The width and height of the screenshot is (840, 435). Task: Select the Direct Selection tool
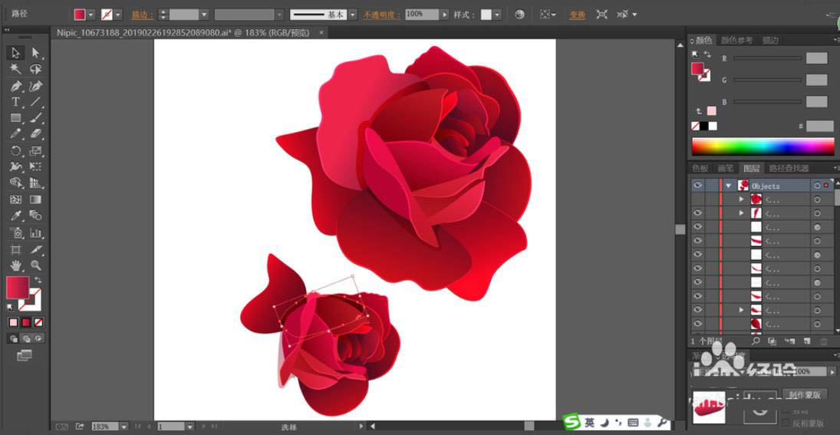click(35, 53)
